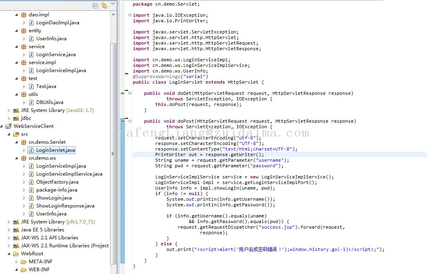This screenshot has height=274, width=427.
Task: Click the WebRoot folder icon
Action: [16, 254]
